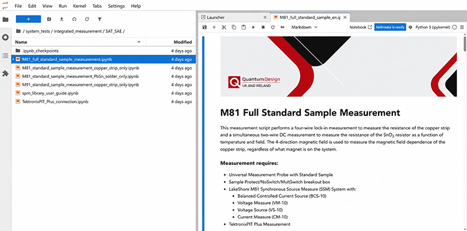
Task: Open the extension manager puzzle icon
Action: (x=6, y=73)
